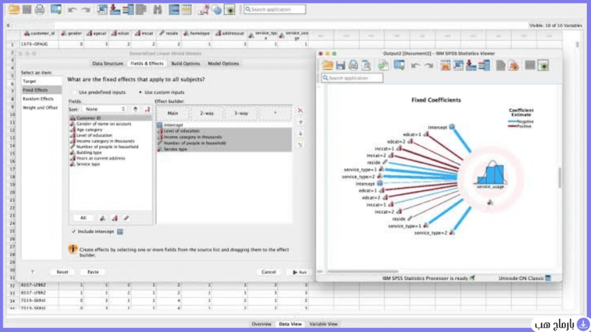
Task: Click Search application field in Data Editor
Action: tap(275, 9)
